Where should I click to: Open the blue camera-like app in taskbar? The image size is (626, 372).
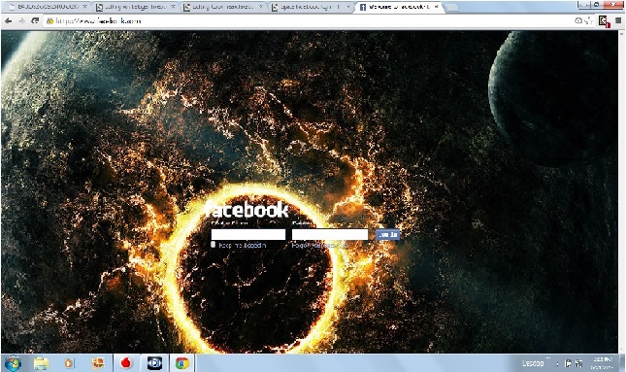[x=154, y=363]
